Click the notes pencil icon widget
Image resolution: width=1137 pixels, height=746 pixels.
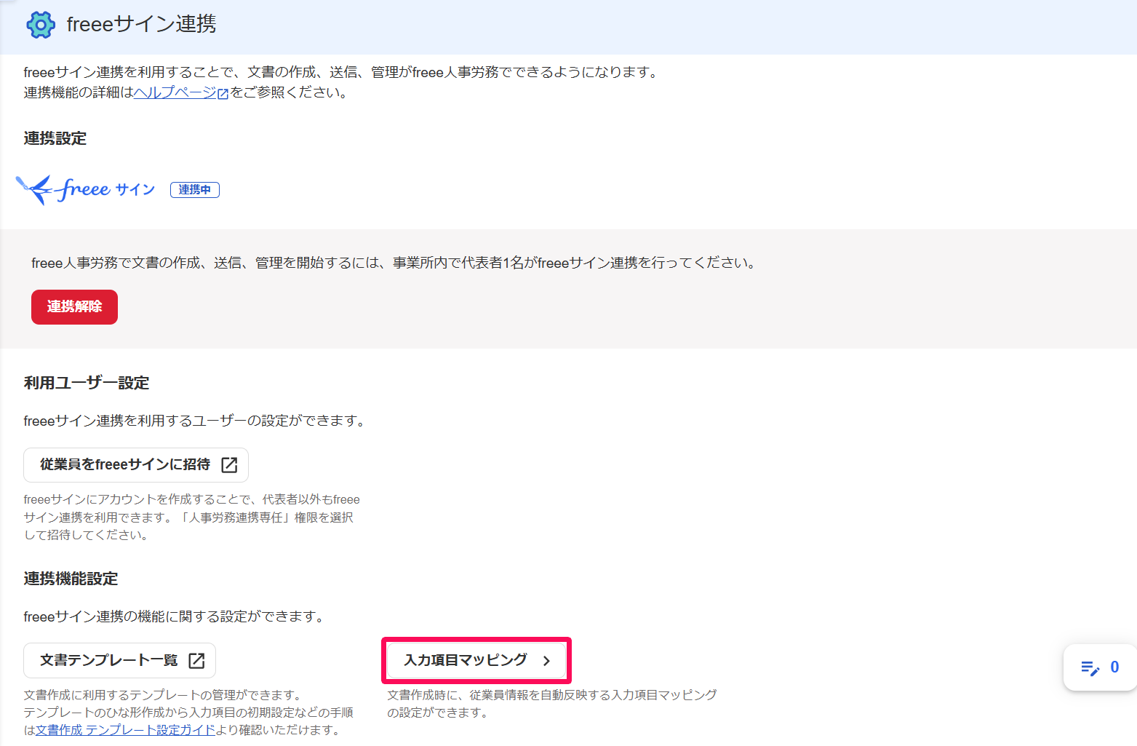[x=1090, y=667]
